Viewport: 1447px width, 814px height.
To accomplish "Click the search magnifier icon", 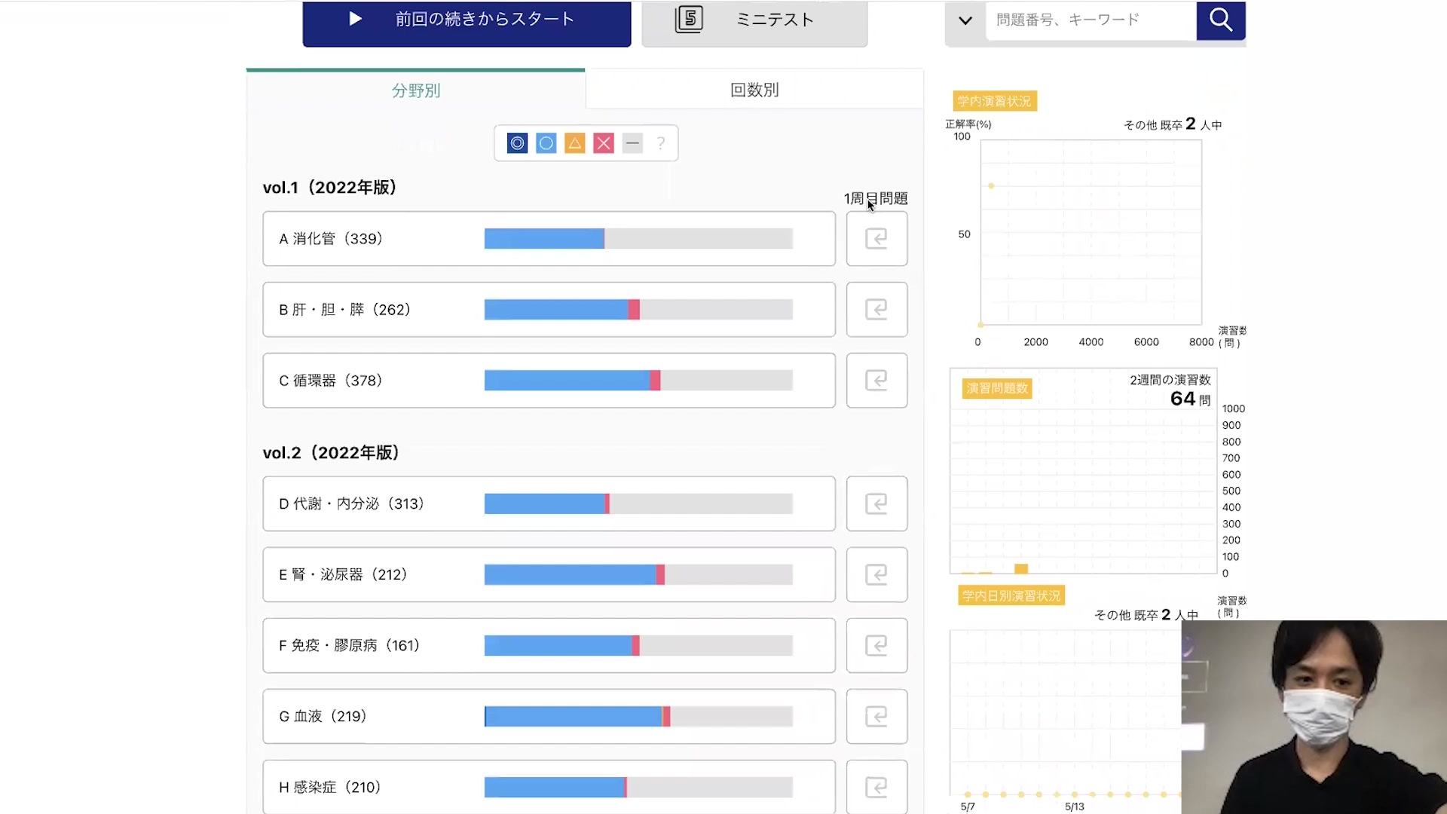I will 1220,20.
